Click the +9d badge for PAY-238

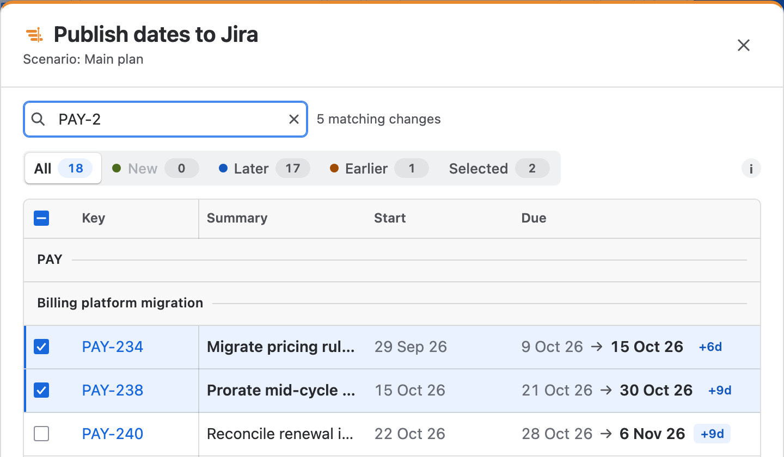pyautogui.click(x=720, y=390)
